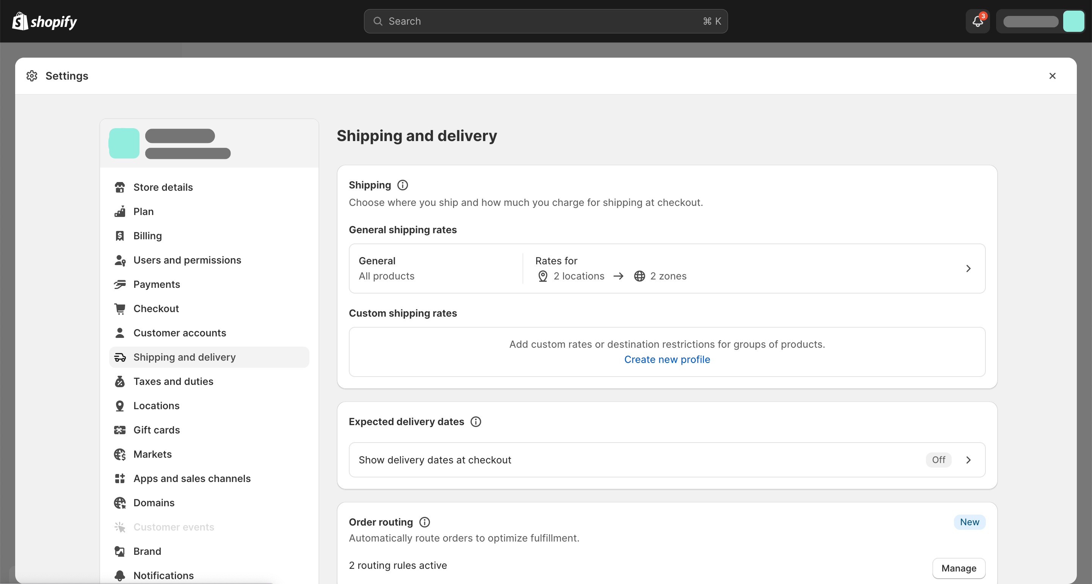Click the Shipping info icon
Screen dimensions: 1092x584
point(403,185)
